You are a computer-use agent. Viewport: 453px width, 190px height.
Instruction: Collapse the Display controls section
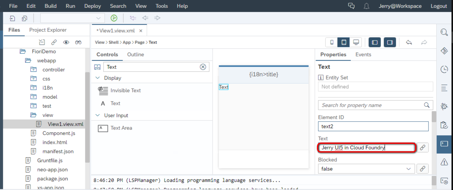[98, 78]
